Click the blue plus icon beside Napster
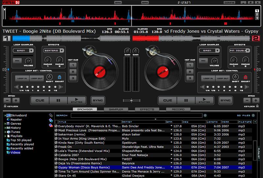263x178 pixels. (x=51, y=120)
